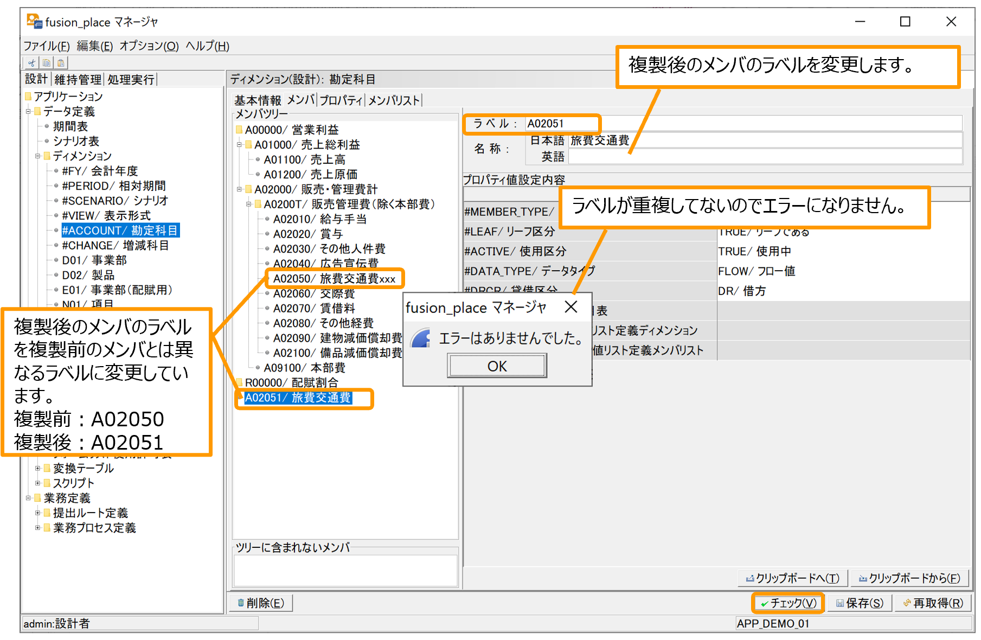Open the ファイル(F) menu
The height and width of the screenshot is (640, 981).
(47, 46)
